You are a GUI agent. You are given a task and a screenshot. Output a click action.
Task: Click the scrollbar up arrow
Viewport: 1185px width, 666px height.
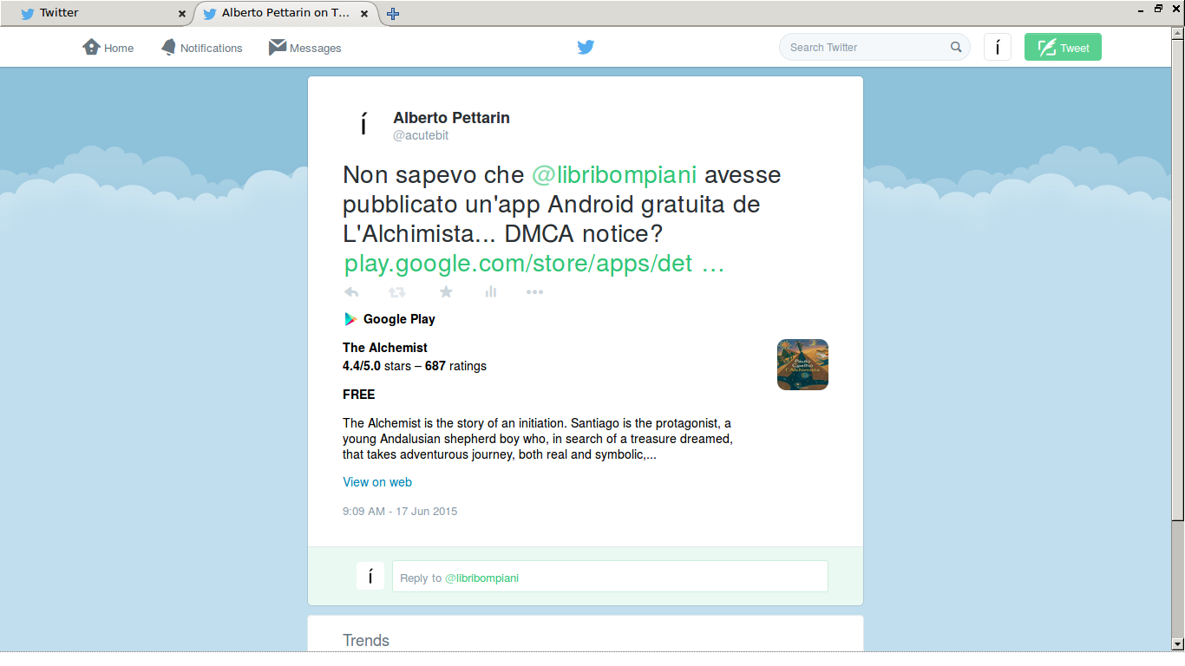click(x=1177, y=34)
